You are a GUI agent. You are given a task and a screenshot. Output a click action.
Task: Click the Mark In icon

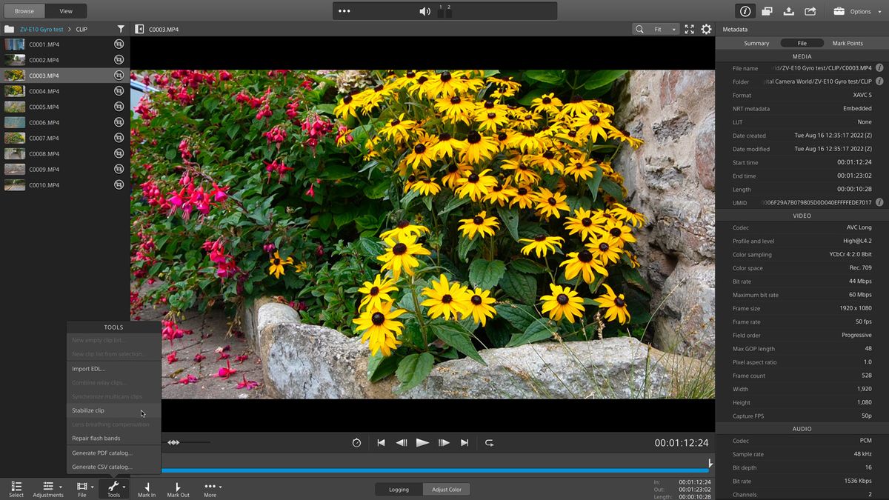point(146,488)
